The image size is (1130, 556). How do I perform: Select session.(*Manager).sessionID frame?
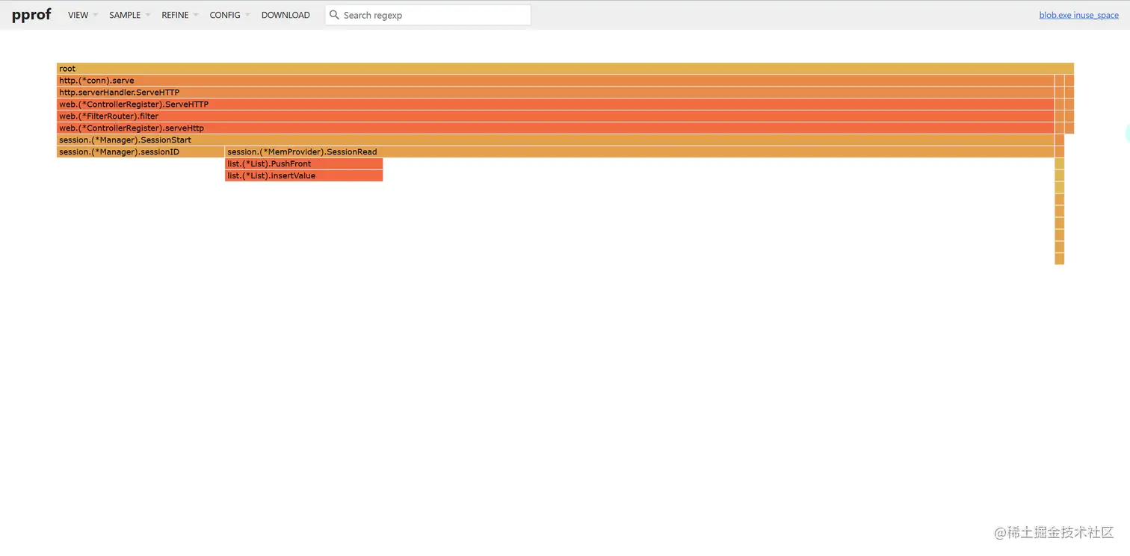141,152
